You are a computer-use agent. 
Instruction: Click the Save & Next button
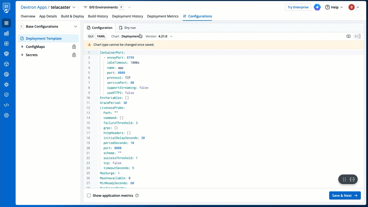point(345,195)
